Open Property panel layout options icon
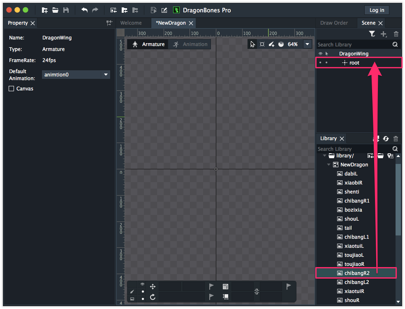 point(109,23)
